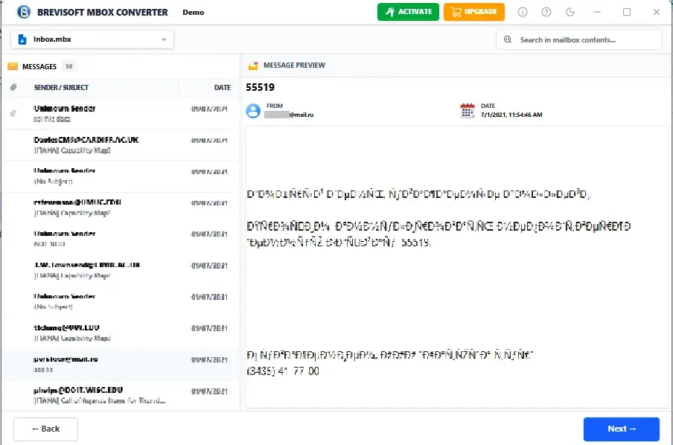Viewport: 673px width, 445px height.
Task: Click the Brevisoft logo icon
Action: [24, 12]
